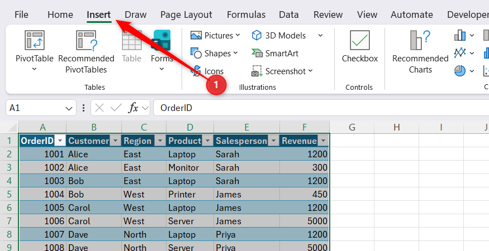The image size is (489, 251).
Task: Open the OrderID filter dropdown
Action: [x=60, y=141]
